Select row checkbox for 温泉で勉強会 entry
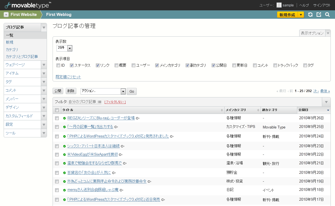The image size is (335, 206). click(57, 163)
